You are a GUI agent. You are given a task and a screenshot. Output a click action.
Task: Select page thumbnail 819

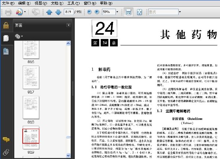point(31,137)
